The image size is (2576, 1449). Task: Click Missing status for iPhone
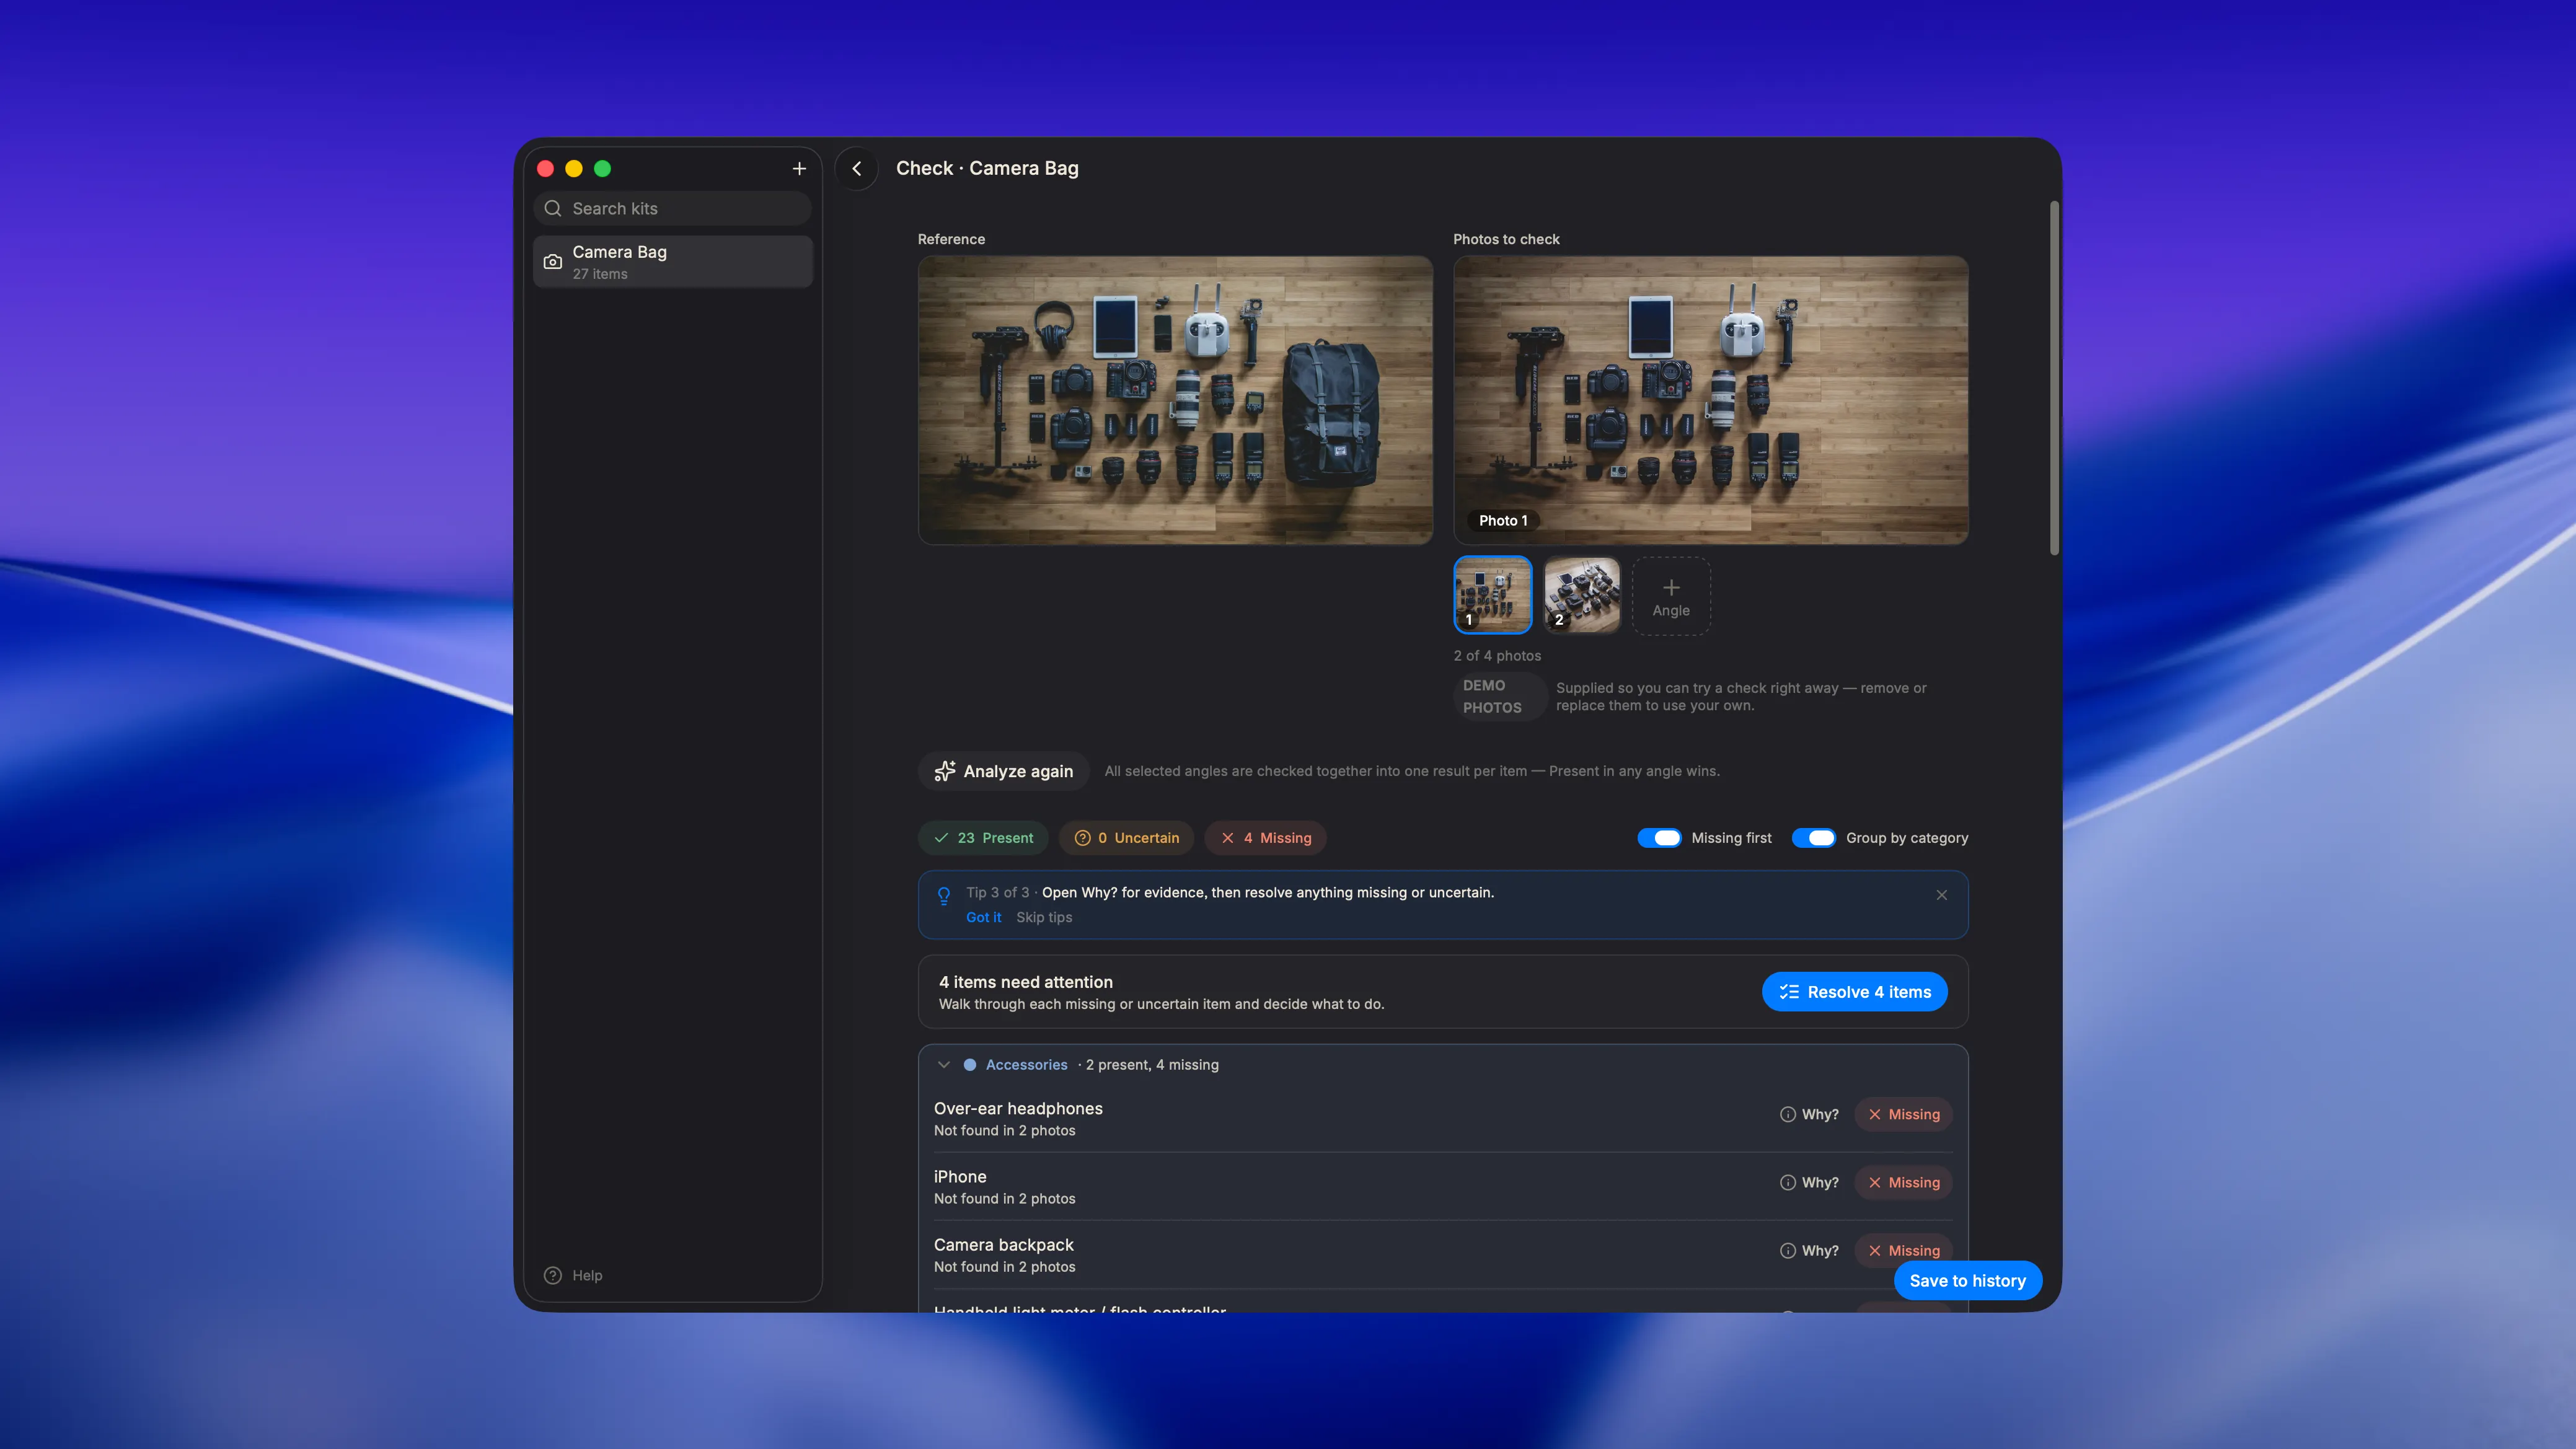click(1903, 1182)
